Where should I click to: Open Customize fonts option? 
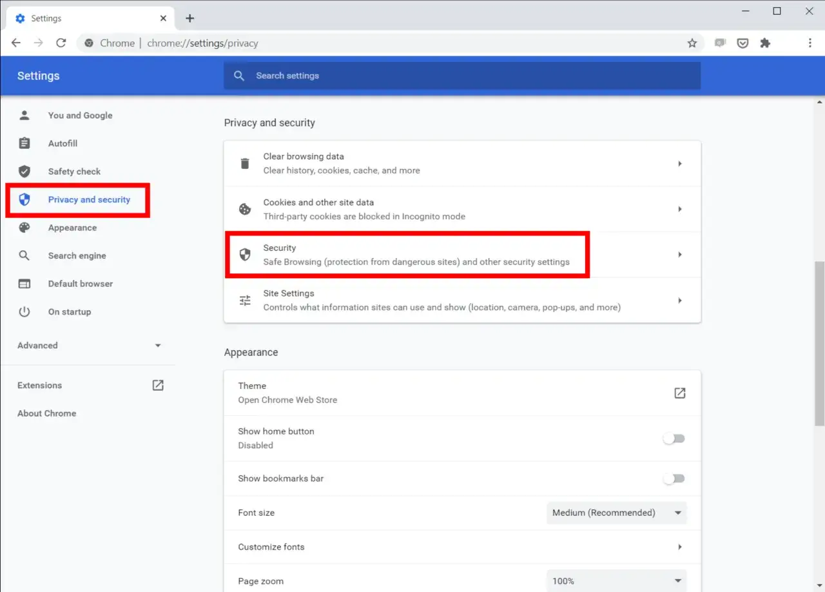coord(462,547)
